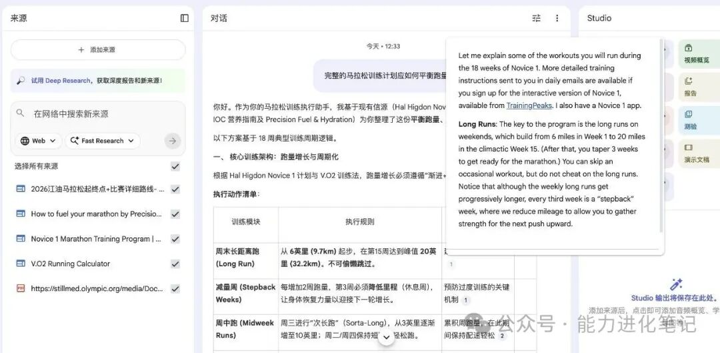This screenshot has height=353, width=720.
Task: Click the 添加来源 add source button
Action: pyautogui.click(x=98, y=49)
